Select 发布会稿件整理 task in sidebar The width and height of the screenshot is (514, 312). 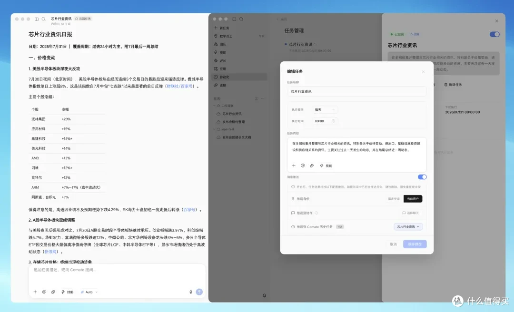pyautogui.click(x=233, y=122)
